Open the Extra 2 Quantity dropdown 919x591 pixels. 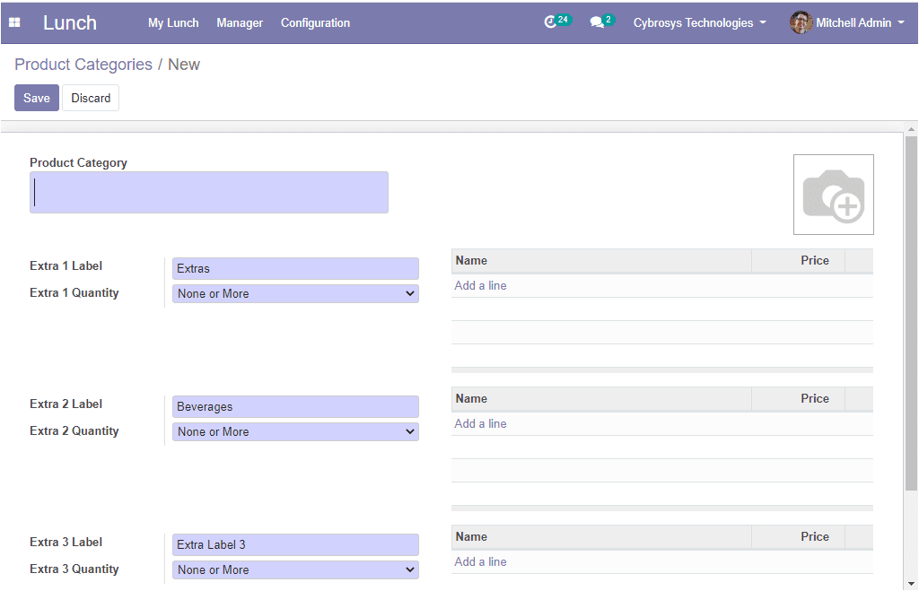pos(295,431)
